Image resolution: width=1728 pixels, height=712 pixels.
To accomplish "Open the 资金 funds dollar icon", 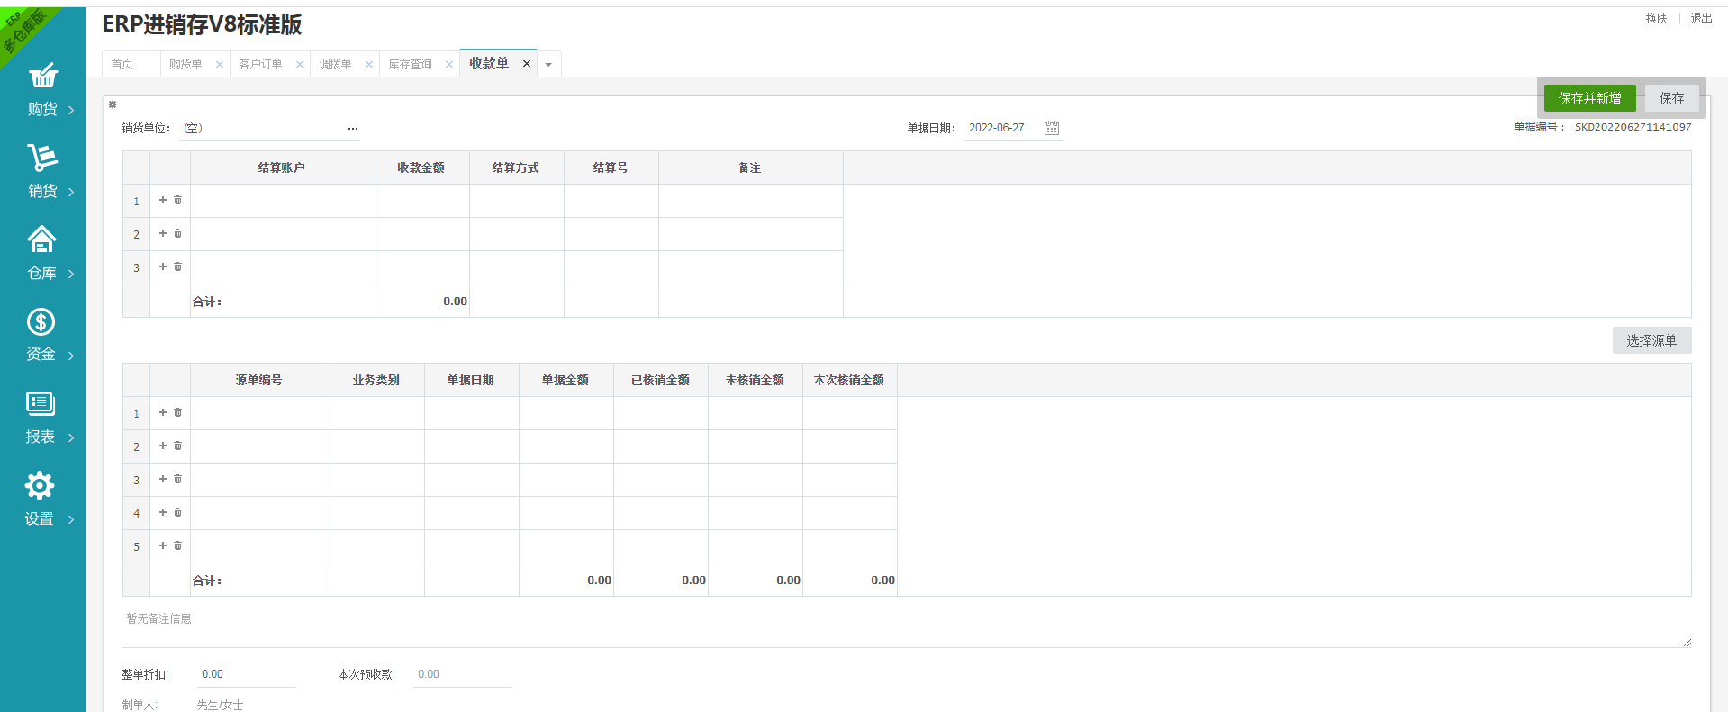I will coord(41,321).
